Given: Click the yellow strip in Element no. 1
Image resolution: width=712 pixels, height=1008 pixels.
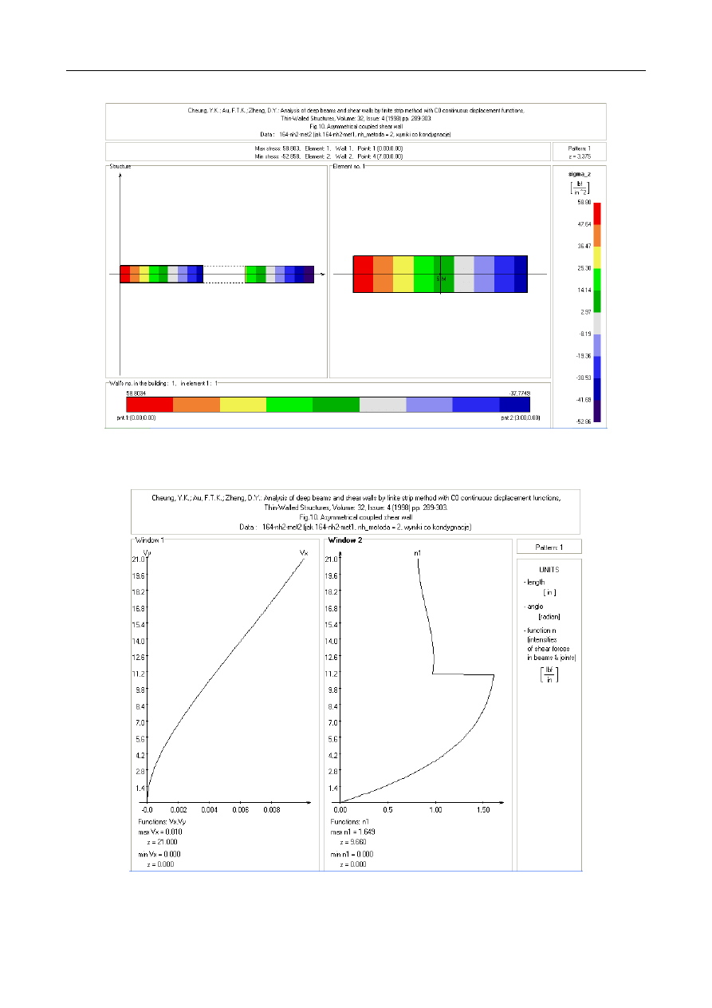Looking at the screenshot, I should (403, 275).
